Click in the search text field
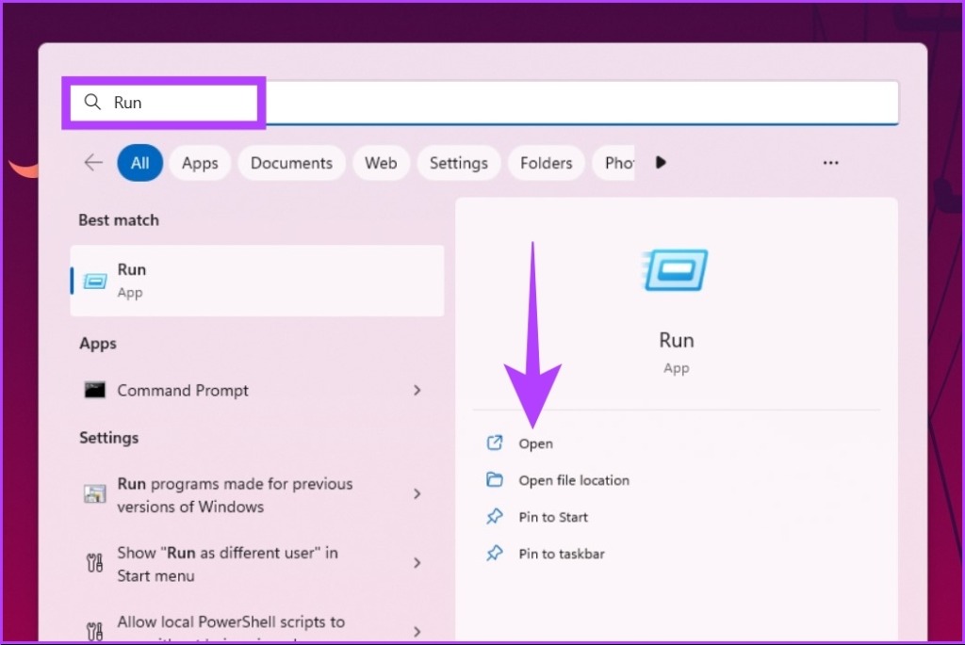Screen dimensions: 965x645 click(565, 103)
